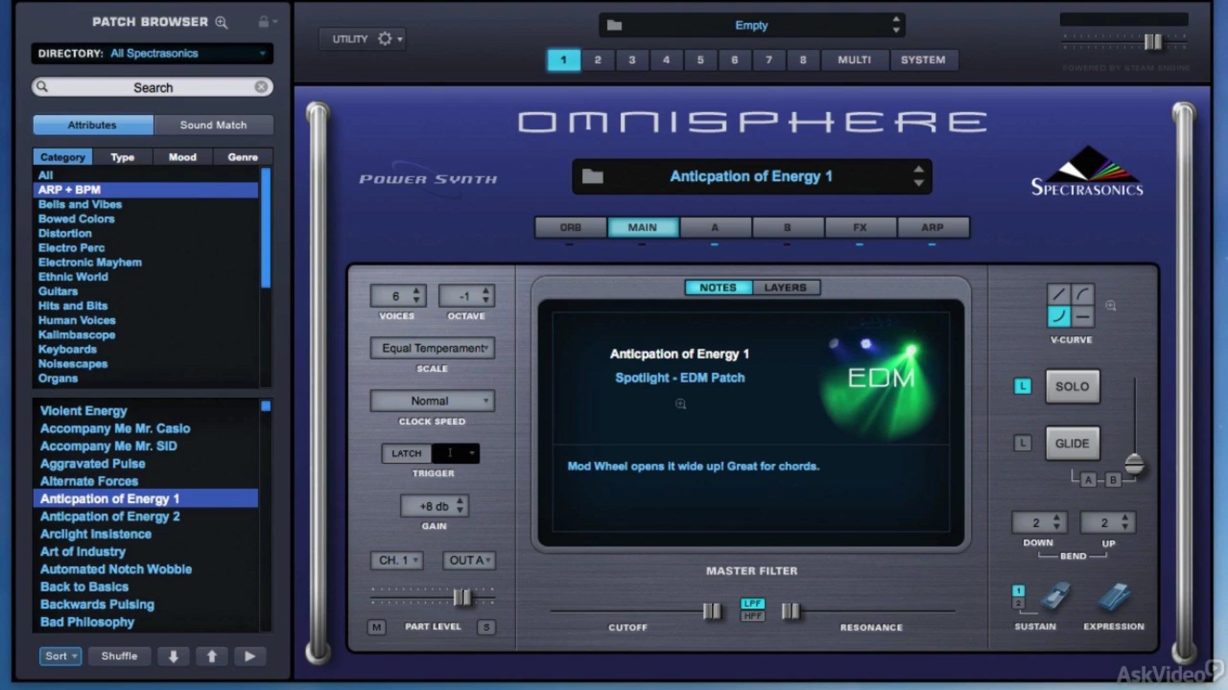Screen dimensions: 1228x690
Task: Click the Bend Up stepper arrows
Action: tap(1125, 523)
